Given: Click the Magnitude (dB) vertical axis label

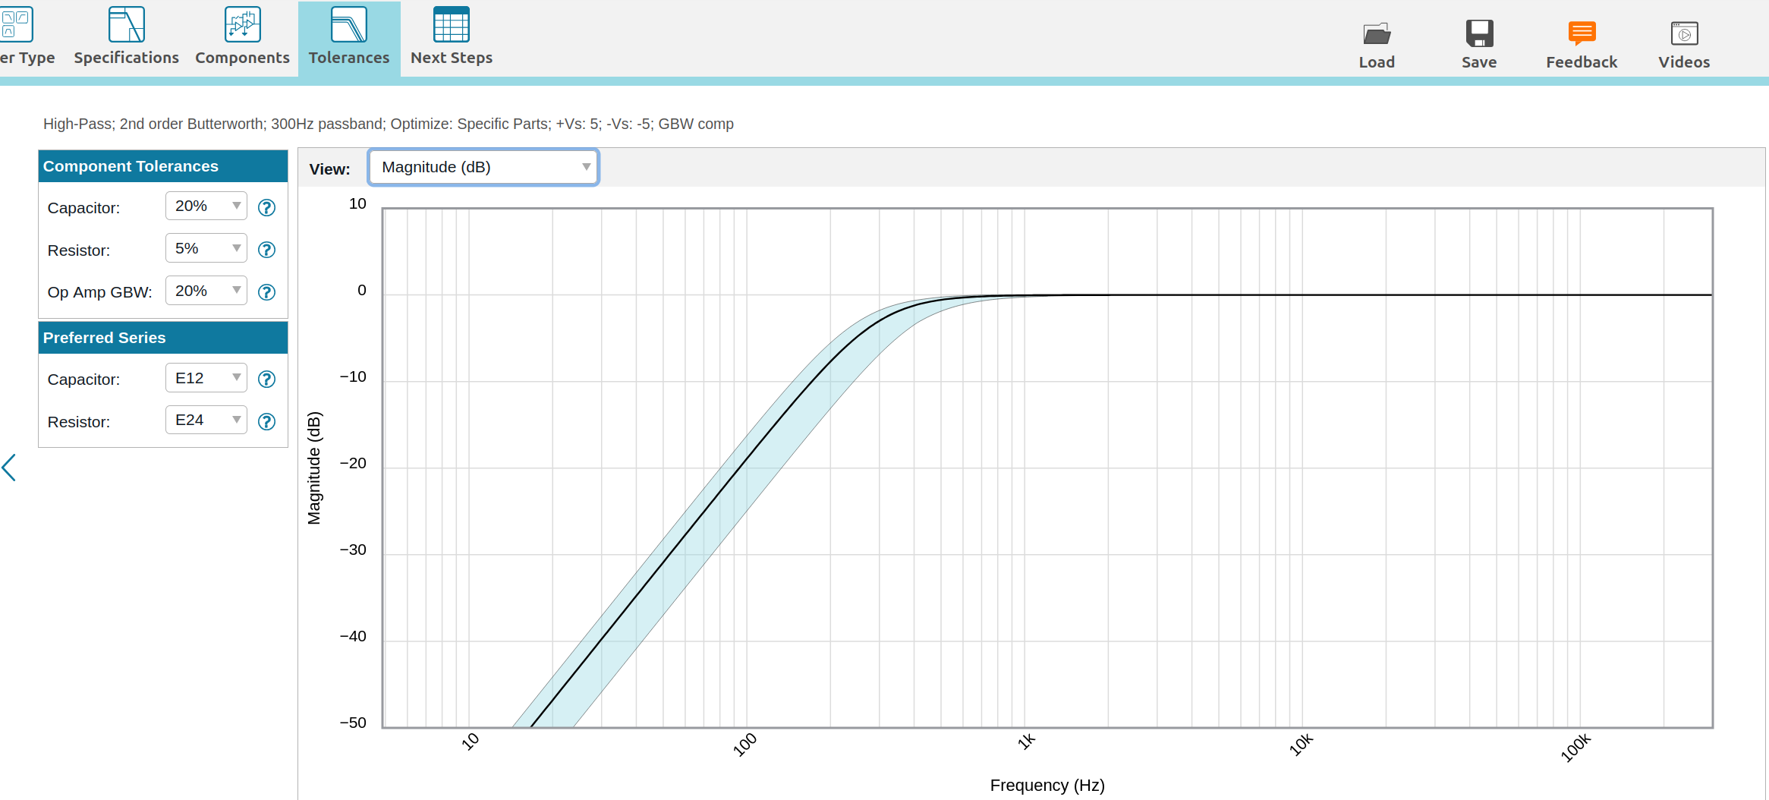Looking at the screenshot, I should 314,468.
